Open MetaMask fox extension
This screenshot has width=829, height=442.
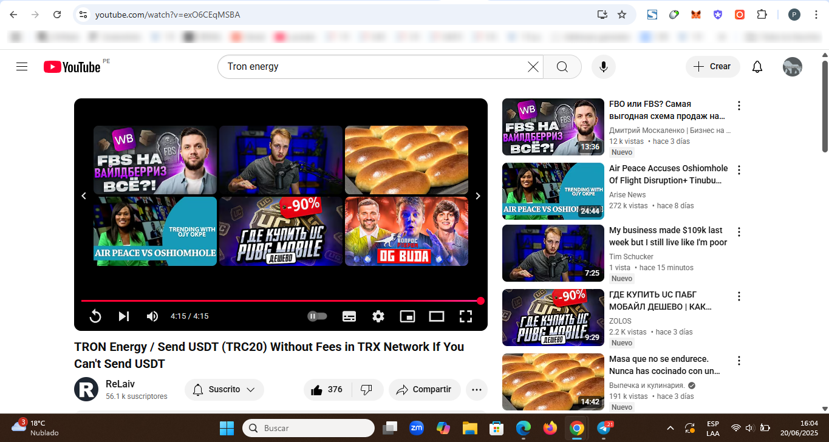coord(696,15)
